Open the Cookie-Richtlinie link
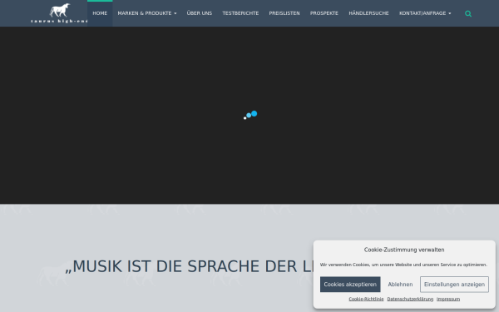This screenshot has width=499, height=312. tap(366, 299)
